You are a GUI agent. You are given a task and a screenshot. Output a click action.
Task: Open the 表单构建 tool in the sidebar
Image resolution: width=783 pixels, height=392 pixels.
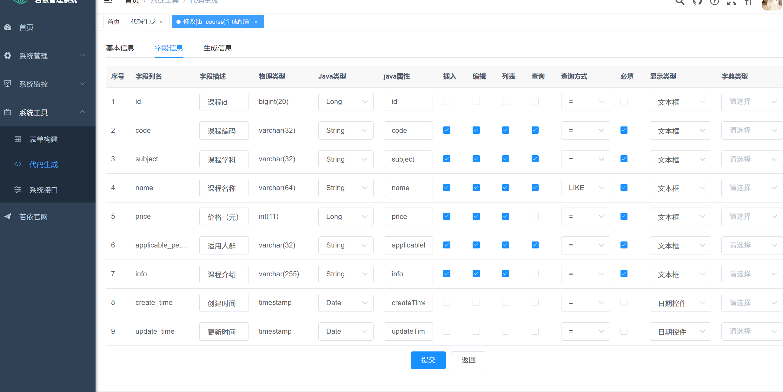pyautogui.click(x=43, y=139)
